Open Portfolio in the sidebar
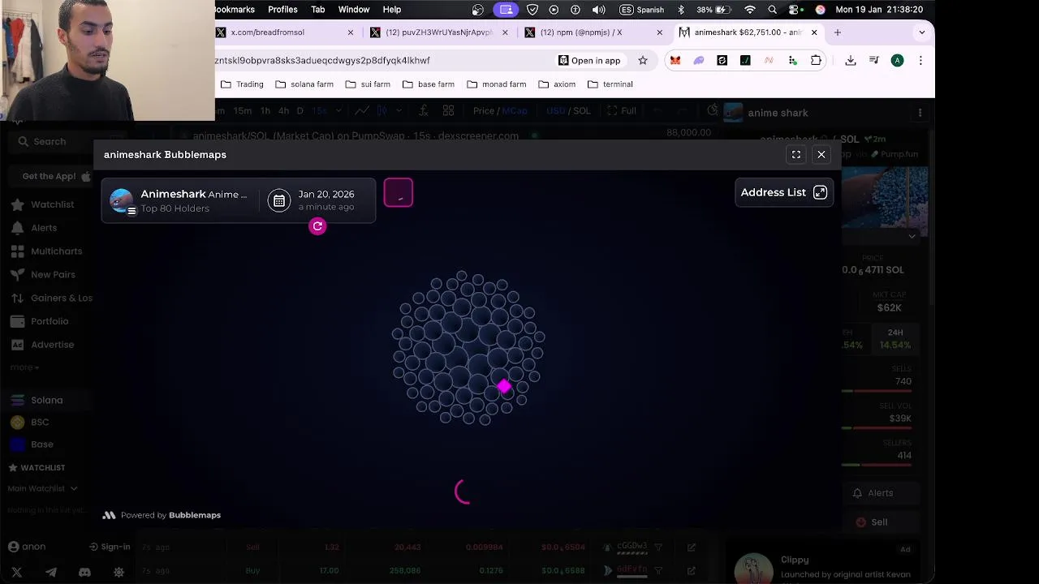 41,321
